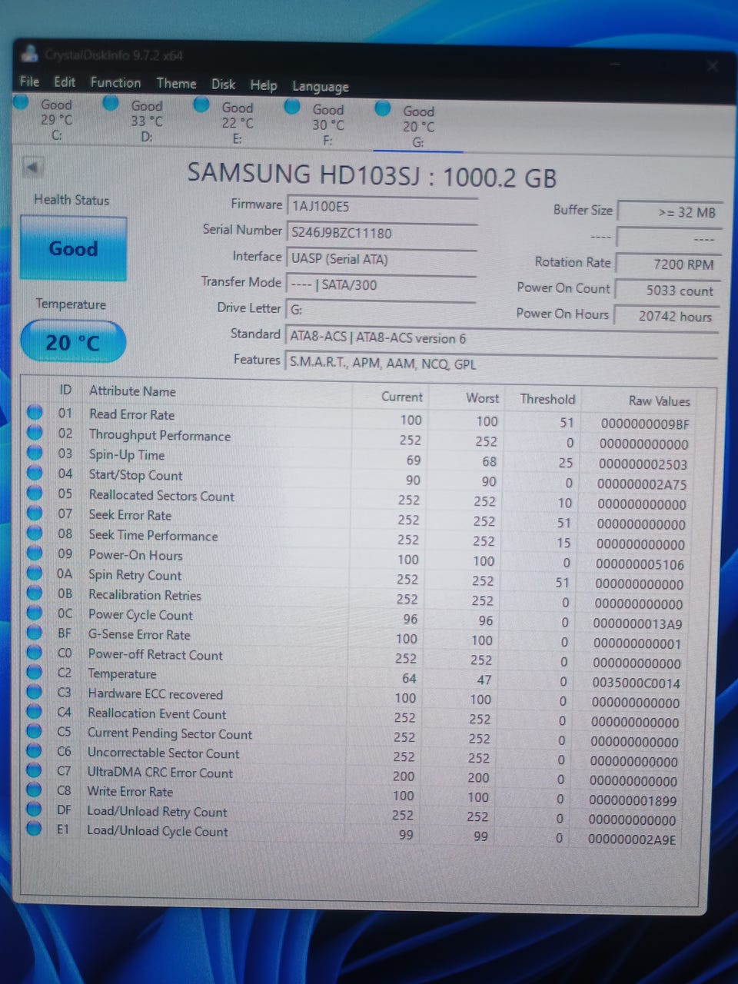Click the status dot for Uncorrectable Sector Count

[34, 751]
